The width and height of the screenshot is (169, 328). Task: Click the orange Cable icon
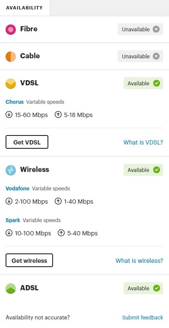tap(11, 57)
